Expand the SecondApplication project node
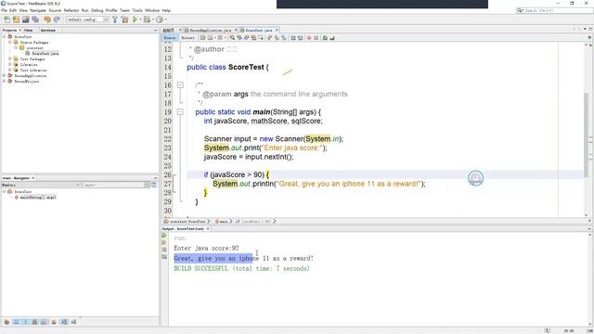Image resolution: width=594 pixels, height=334 pixels. click(x=4, y=75)
